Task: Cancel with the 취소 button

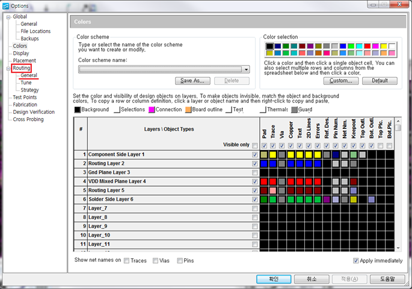Action: [x=312, y=279]
